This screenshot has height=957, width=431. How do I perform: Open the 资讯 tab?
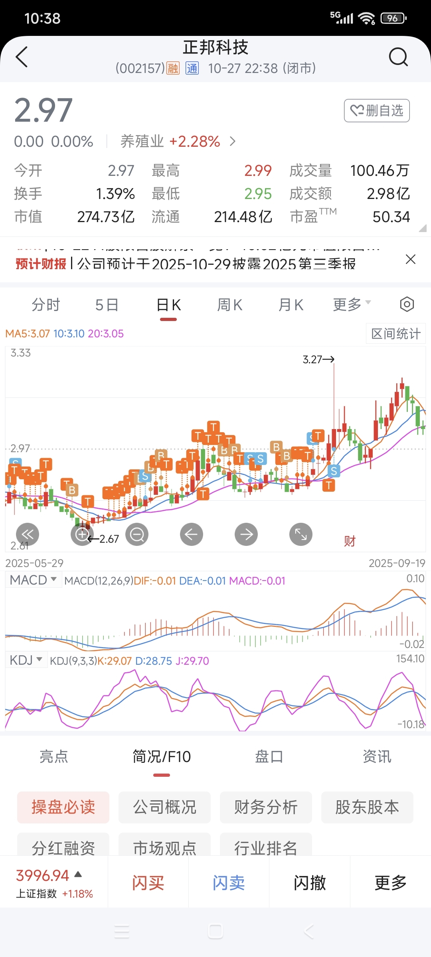[377, 756]
